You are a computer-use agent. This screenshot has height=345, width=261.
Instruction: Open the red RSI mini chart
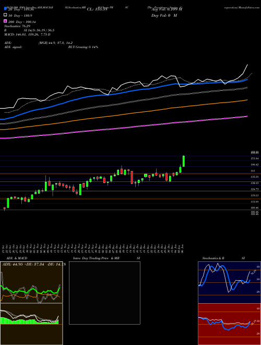(x=229, y=324)
